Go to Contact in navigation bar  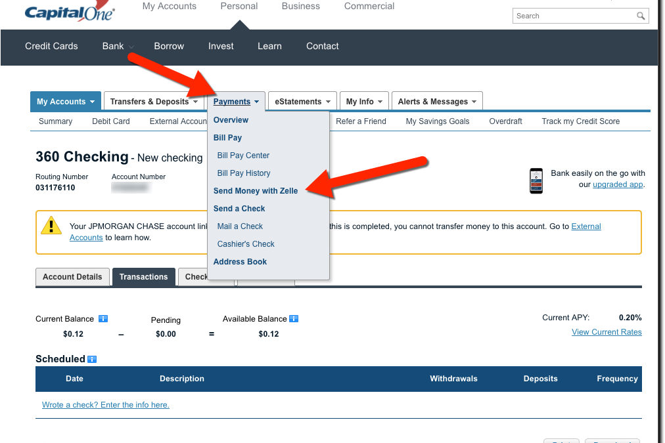[x=323, y=46]
